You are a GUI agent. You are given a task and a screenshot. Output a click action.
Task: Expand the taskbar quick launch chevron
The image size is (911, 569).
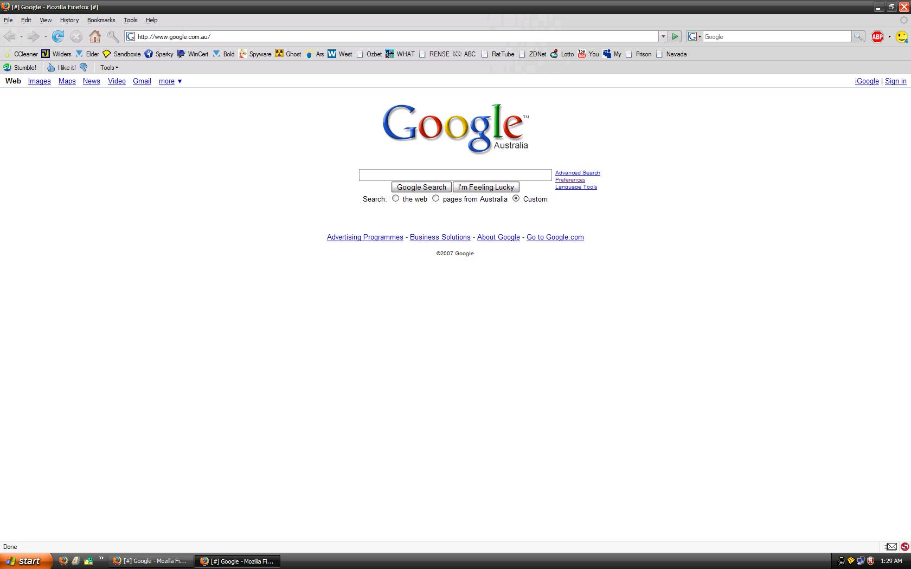(101, 559)
